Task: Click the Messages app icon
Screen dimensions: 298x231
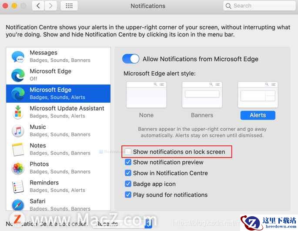Action: (x=18, y=57)
